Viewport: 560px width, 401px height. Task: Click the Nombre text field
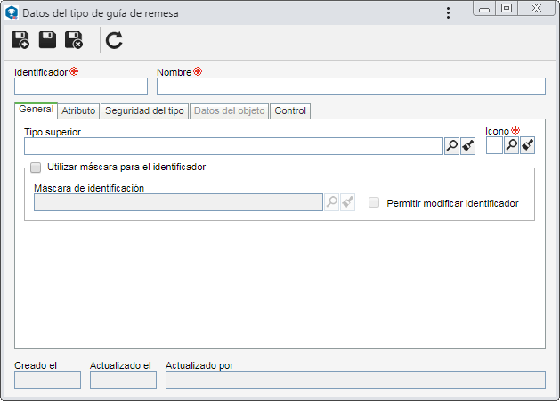pyautogui.click(x=351, y=86)
